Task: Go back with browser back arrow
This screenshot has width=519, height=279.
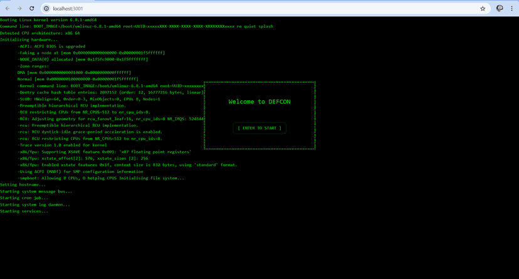Action: [x=8, y=9]
